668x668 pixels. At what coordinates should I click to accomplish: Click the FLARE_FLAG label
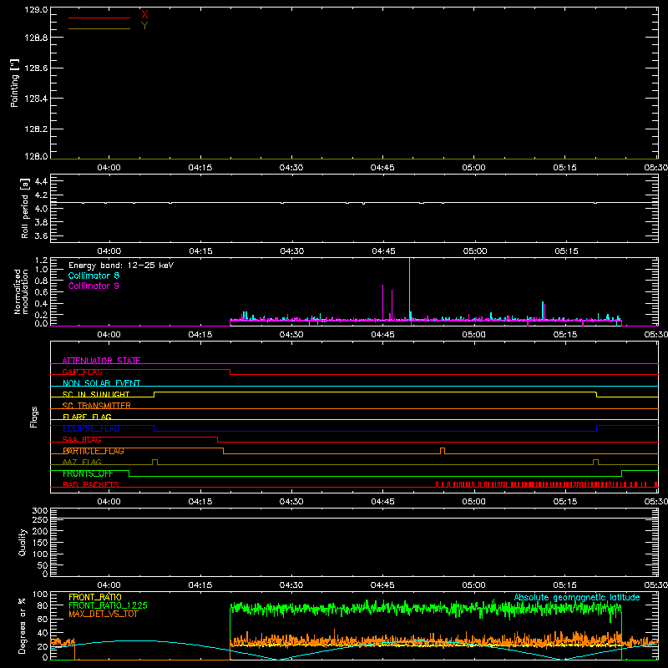[87, 417]
